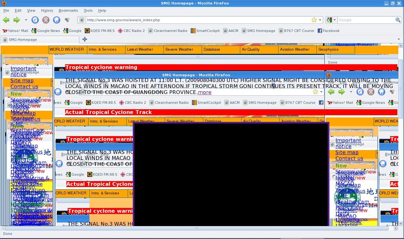Open Database in the topmost orange bar
404x239 pixels.
221,49
